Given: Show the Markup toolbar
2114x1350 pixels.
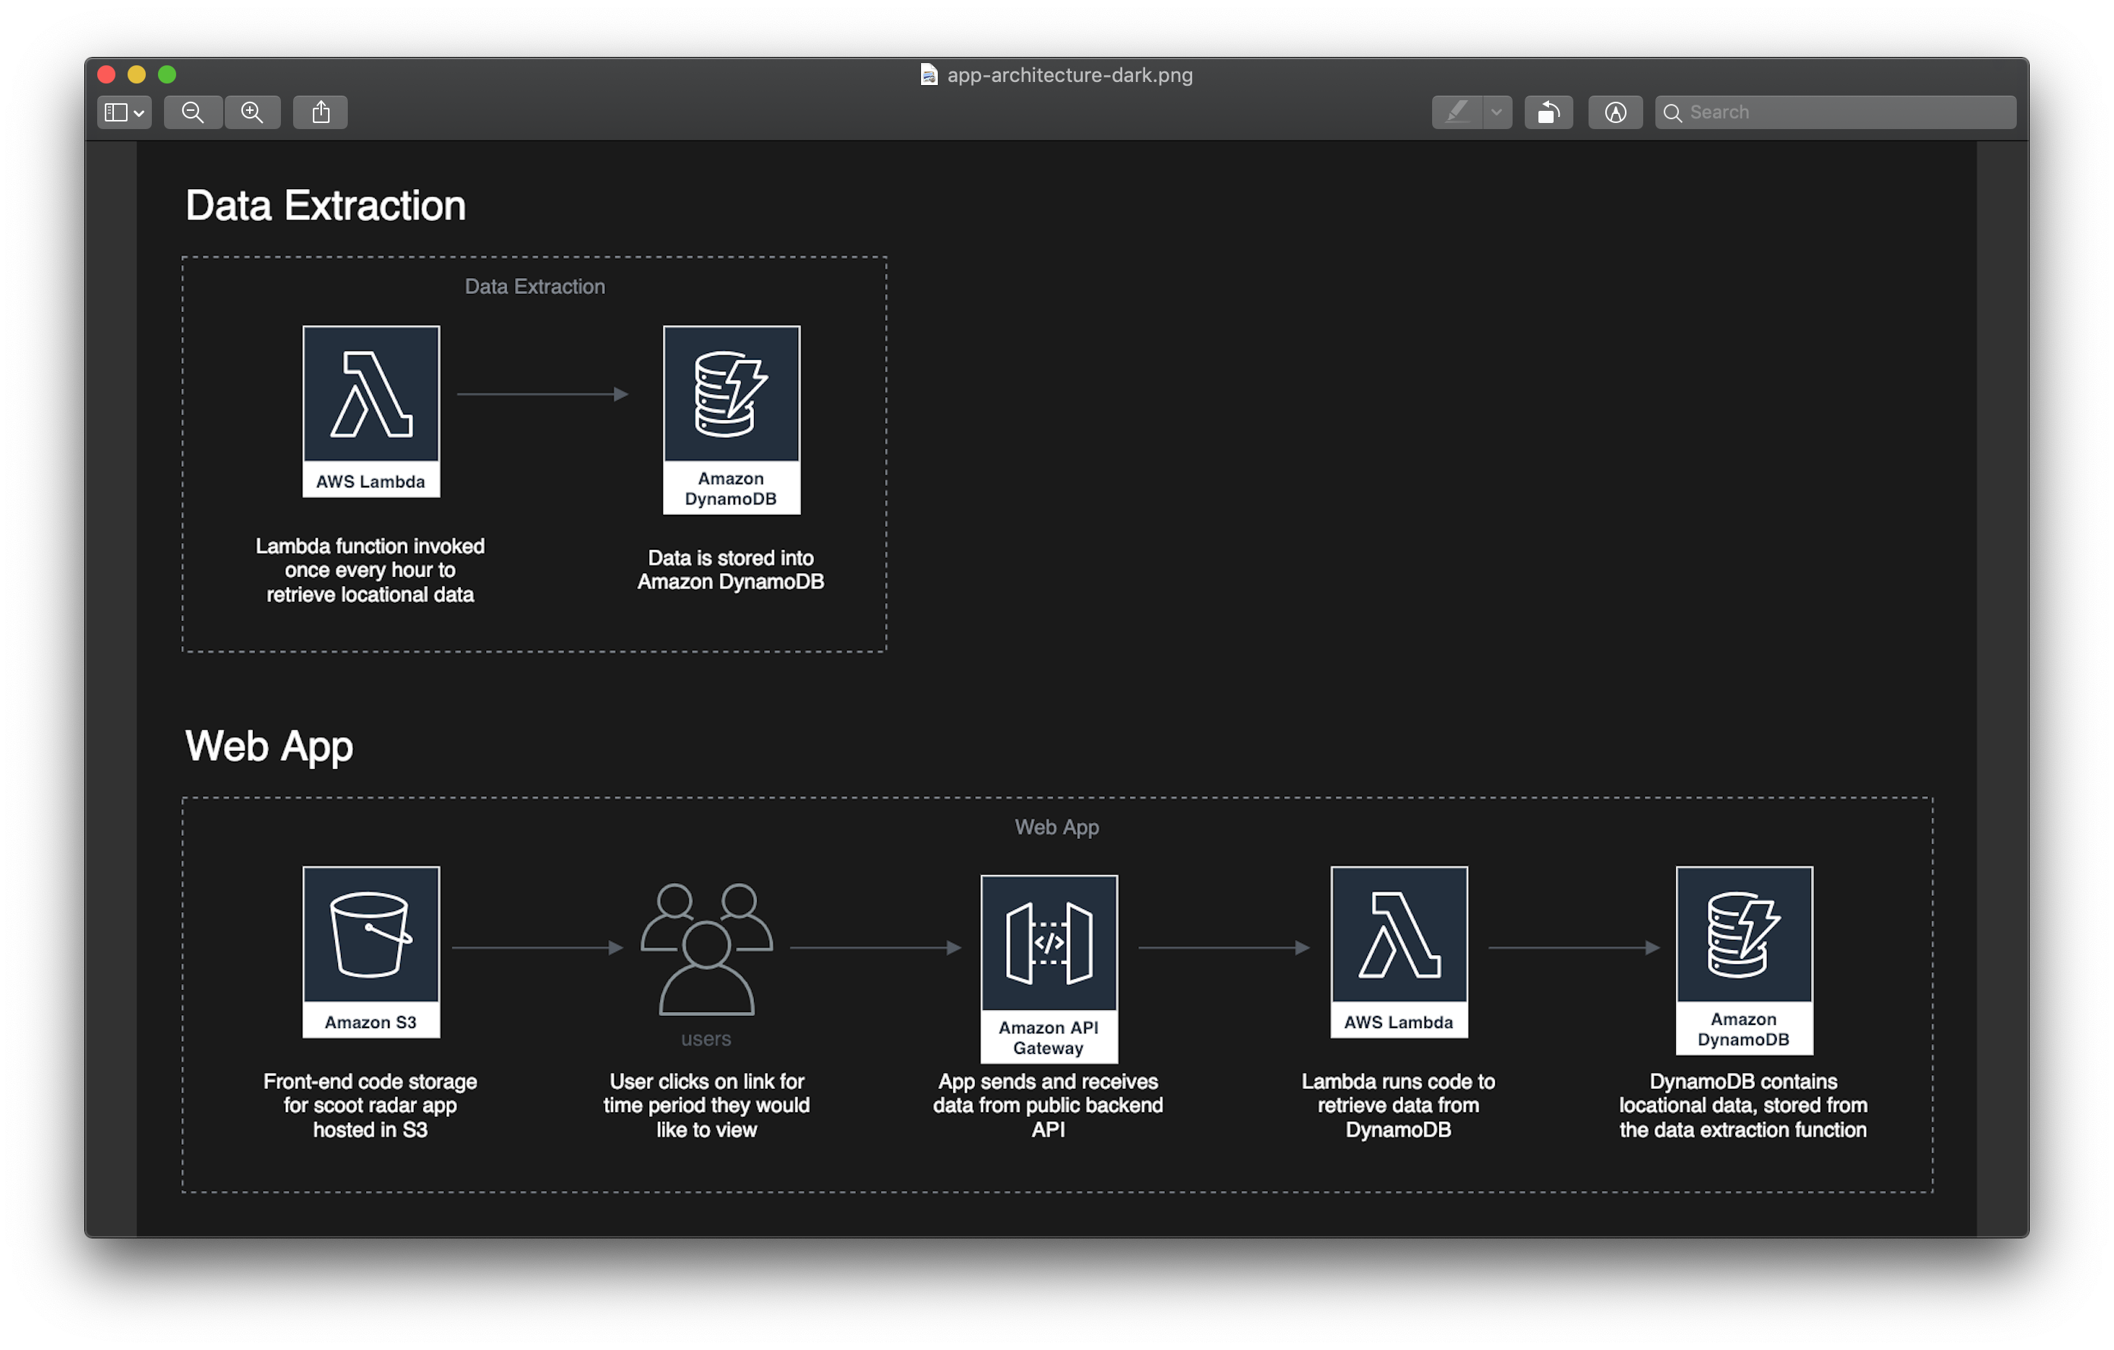Looking at the screenshot, I should click(1614, 112).
